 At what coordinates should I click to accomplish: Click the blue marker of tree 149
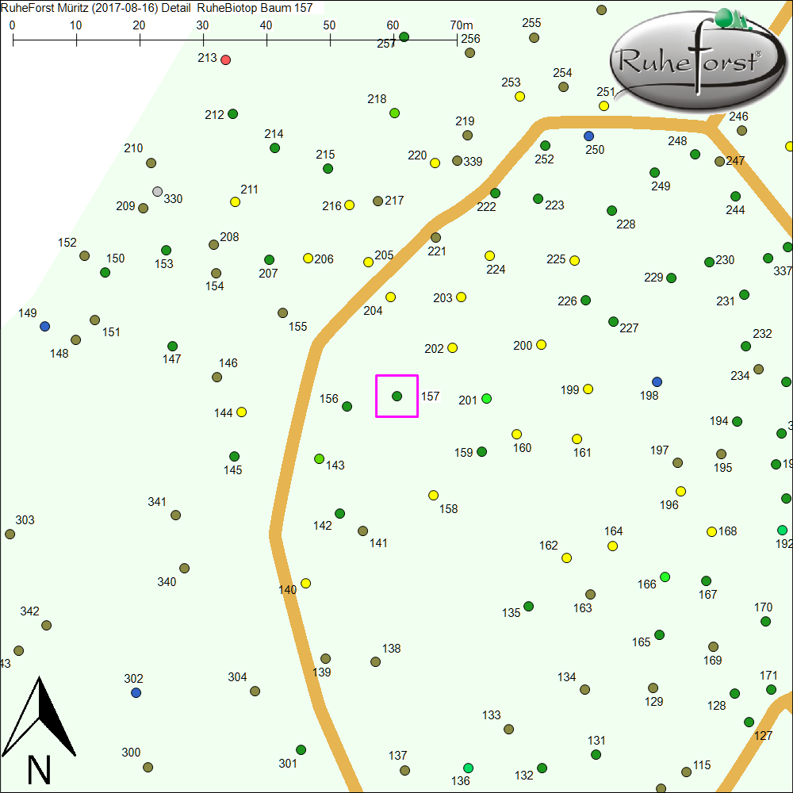pyautogui.click(x=44, y=326)
